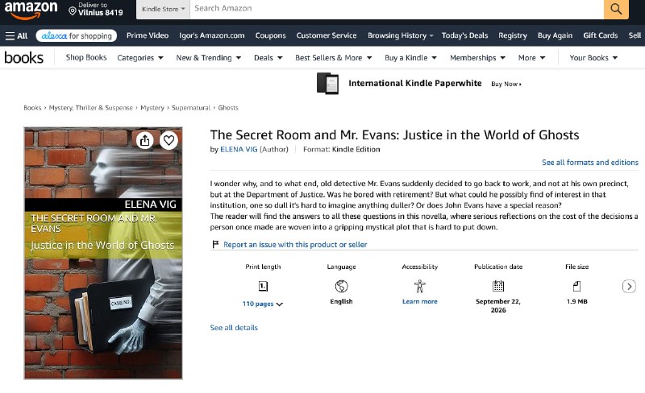
Task: Click the International Kindle Paperwhite banner text
Action: [414, 83]
